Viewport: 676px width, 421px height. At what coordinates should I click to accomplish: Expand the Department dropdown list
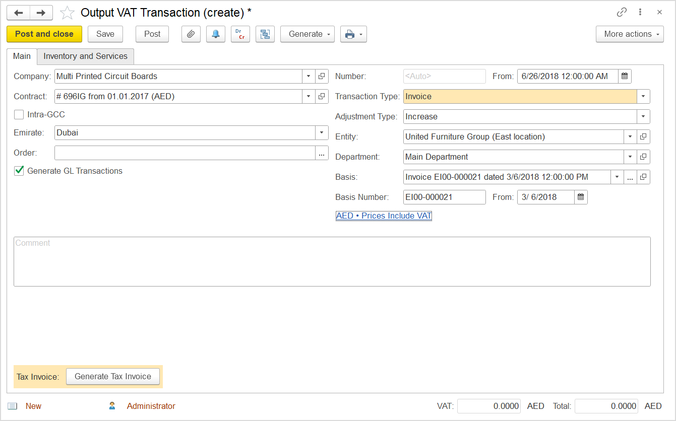click(x=630, y=157)
